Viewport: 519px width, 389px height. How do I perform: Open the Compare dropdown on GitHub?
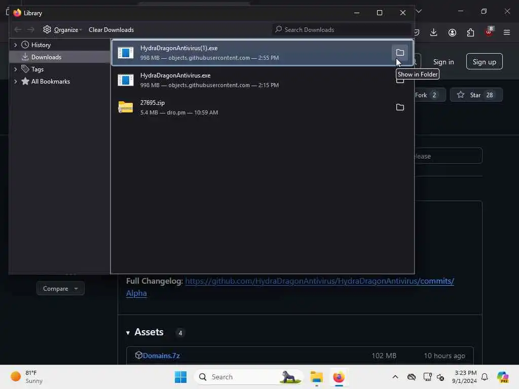[60, 288]
